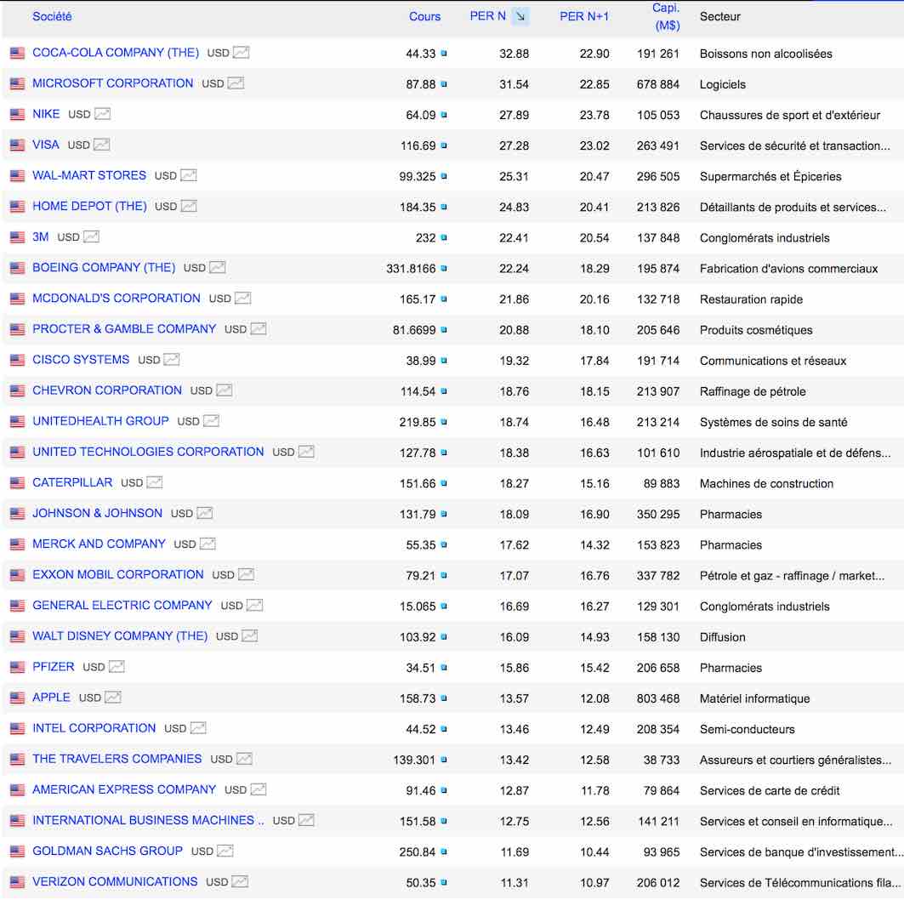The height and width of the screenshot is (900, 904).
Task: Sort by the PER N column header
Action: point(488,16)
